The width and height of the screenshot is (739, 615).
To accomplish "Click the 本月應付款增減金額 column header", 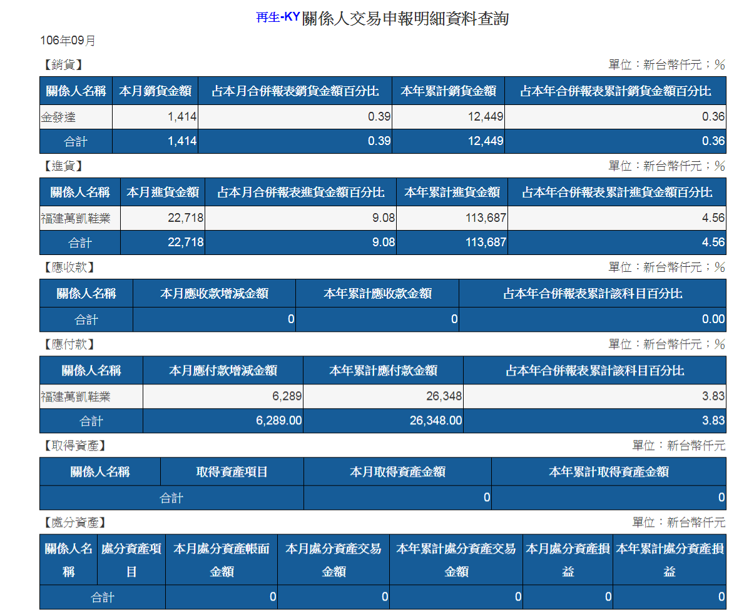I will point(223,371).
